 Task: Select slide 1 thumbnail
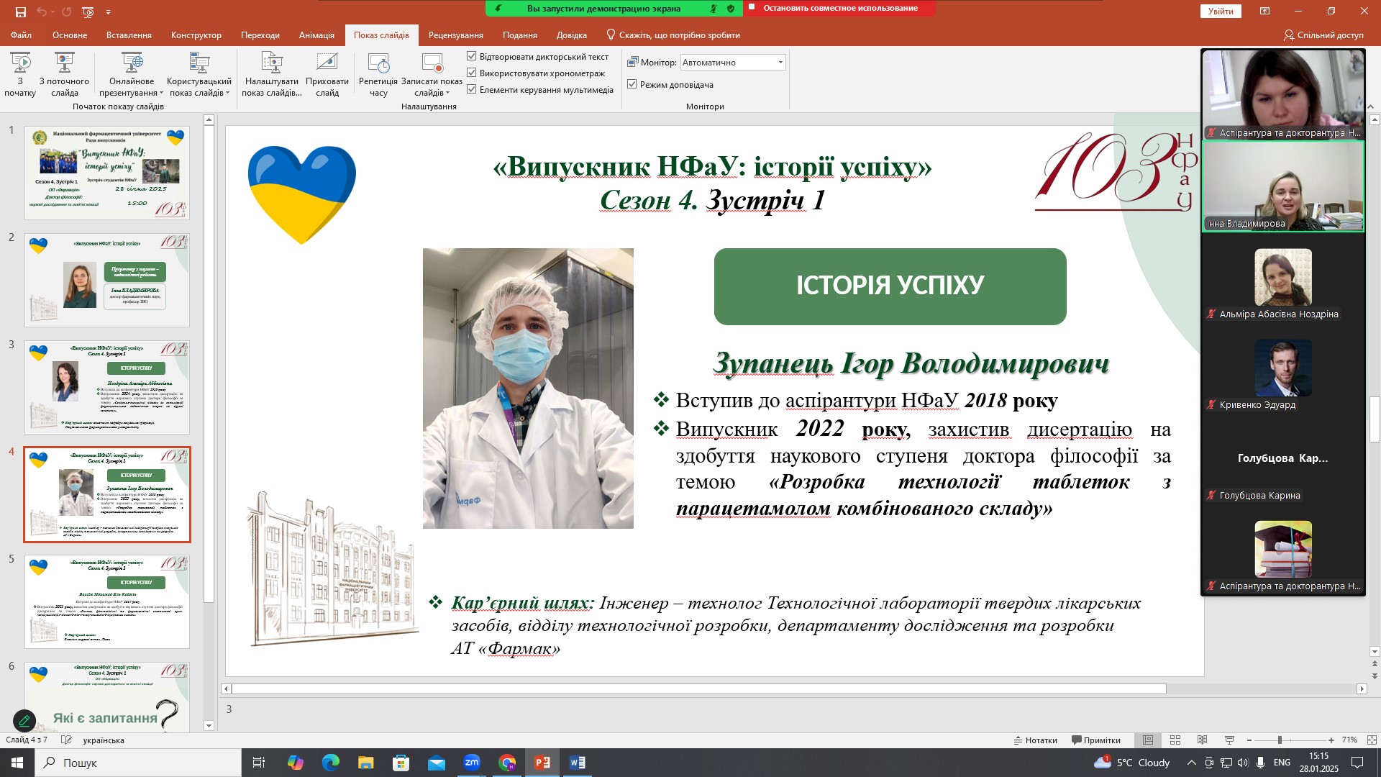pyautogui.click(x=107, y=173)
